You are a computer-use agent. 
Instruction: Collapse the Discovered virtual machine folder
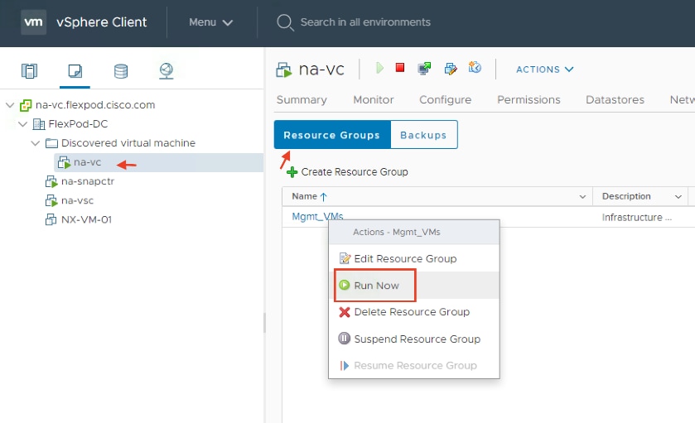click(x=36, y=143)
